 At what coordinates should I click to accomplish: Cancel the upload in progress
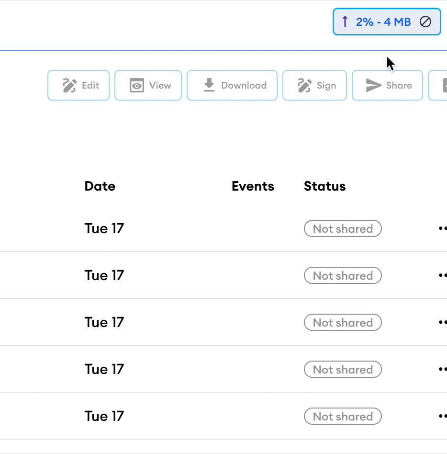(x=425, y=22)
